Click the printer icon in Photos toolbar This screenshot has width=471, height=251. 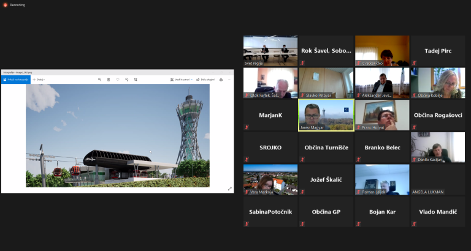[x=221, y=80]
